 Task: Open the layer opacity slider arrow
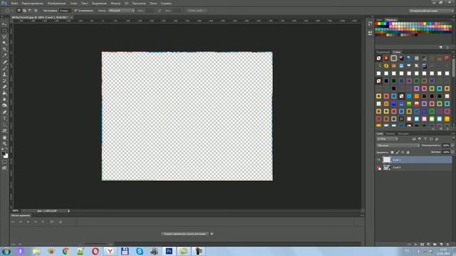(452, 145)
